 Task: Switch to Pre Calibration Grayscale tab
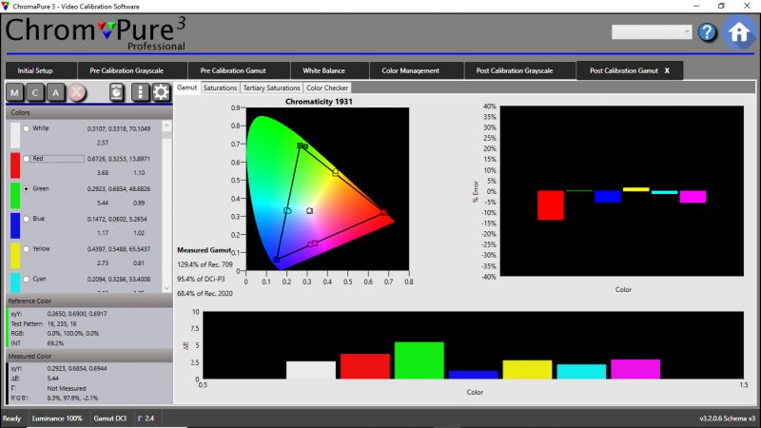[127, 70]
